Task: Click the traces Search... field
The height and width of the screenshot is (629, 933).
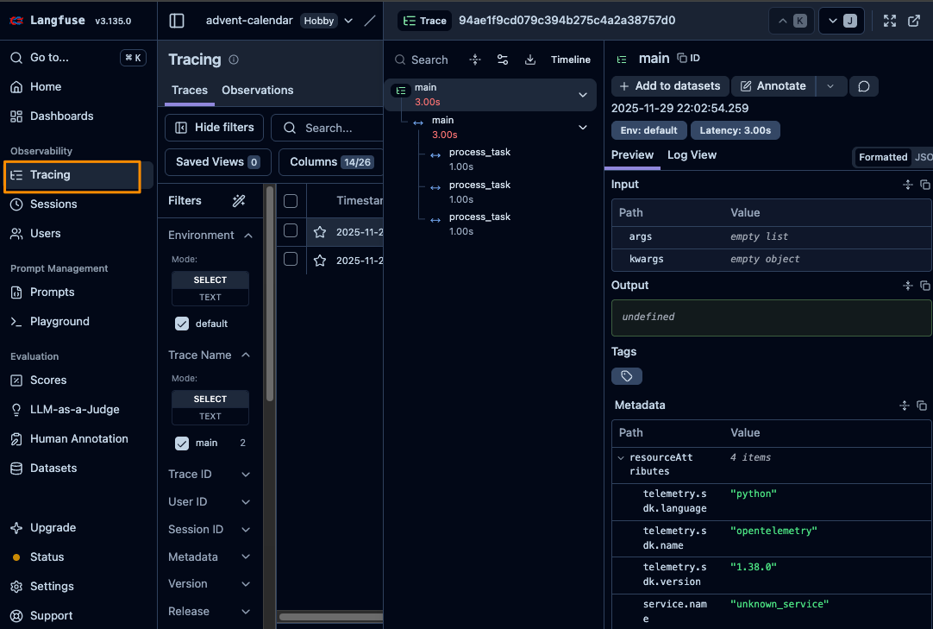Action: [x=328, y=128]
